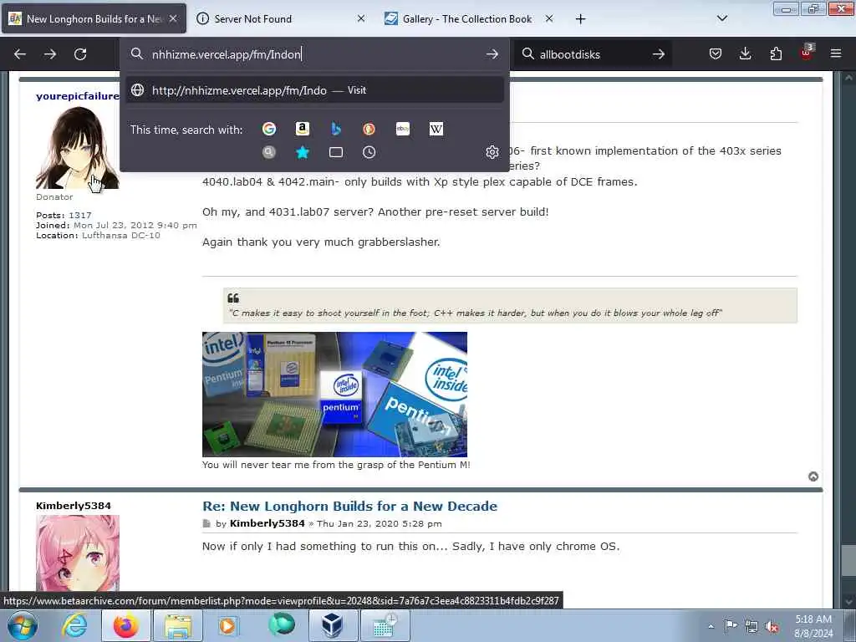This screenshot has height=642, width=856.
Task: Switch to Firefox in taskbar
Action: (x=125, y=625)
